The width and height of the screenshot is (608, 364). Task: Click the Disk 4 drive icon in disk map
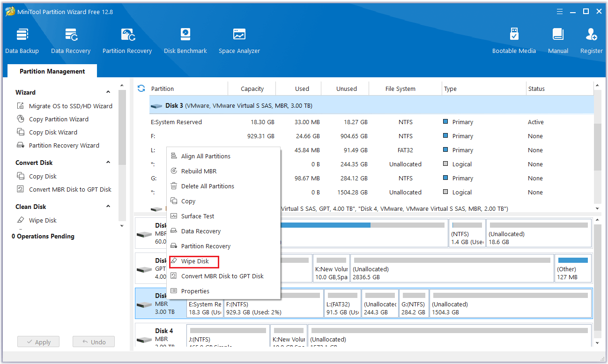[144, 339]
